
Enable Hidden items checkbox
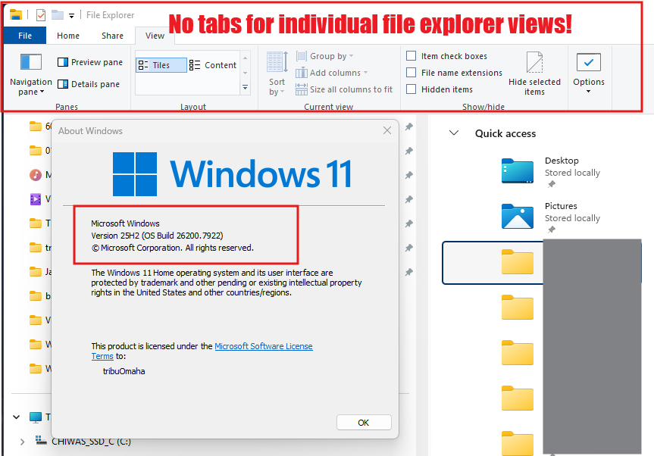pyautogui.click(x=411, y=89)
